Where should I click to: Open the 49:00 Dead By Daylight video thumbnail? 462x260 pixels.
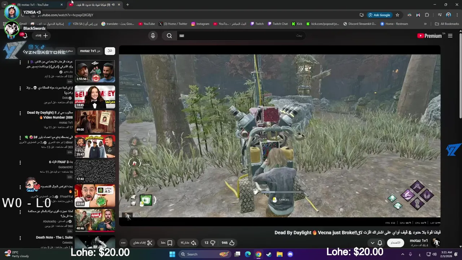point(95,121)
